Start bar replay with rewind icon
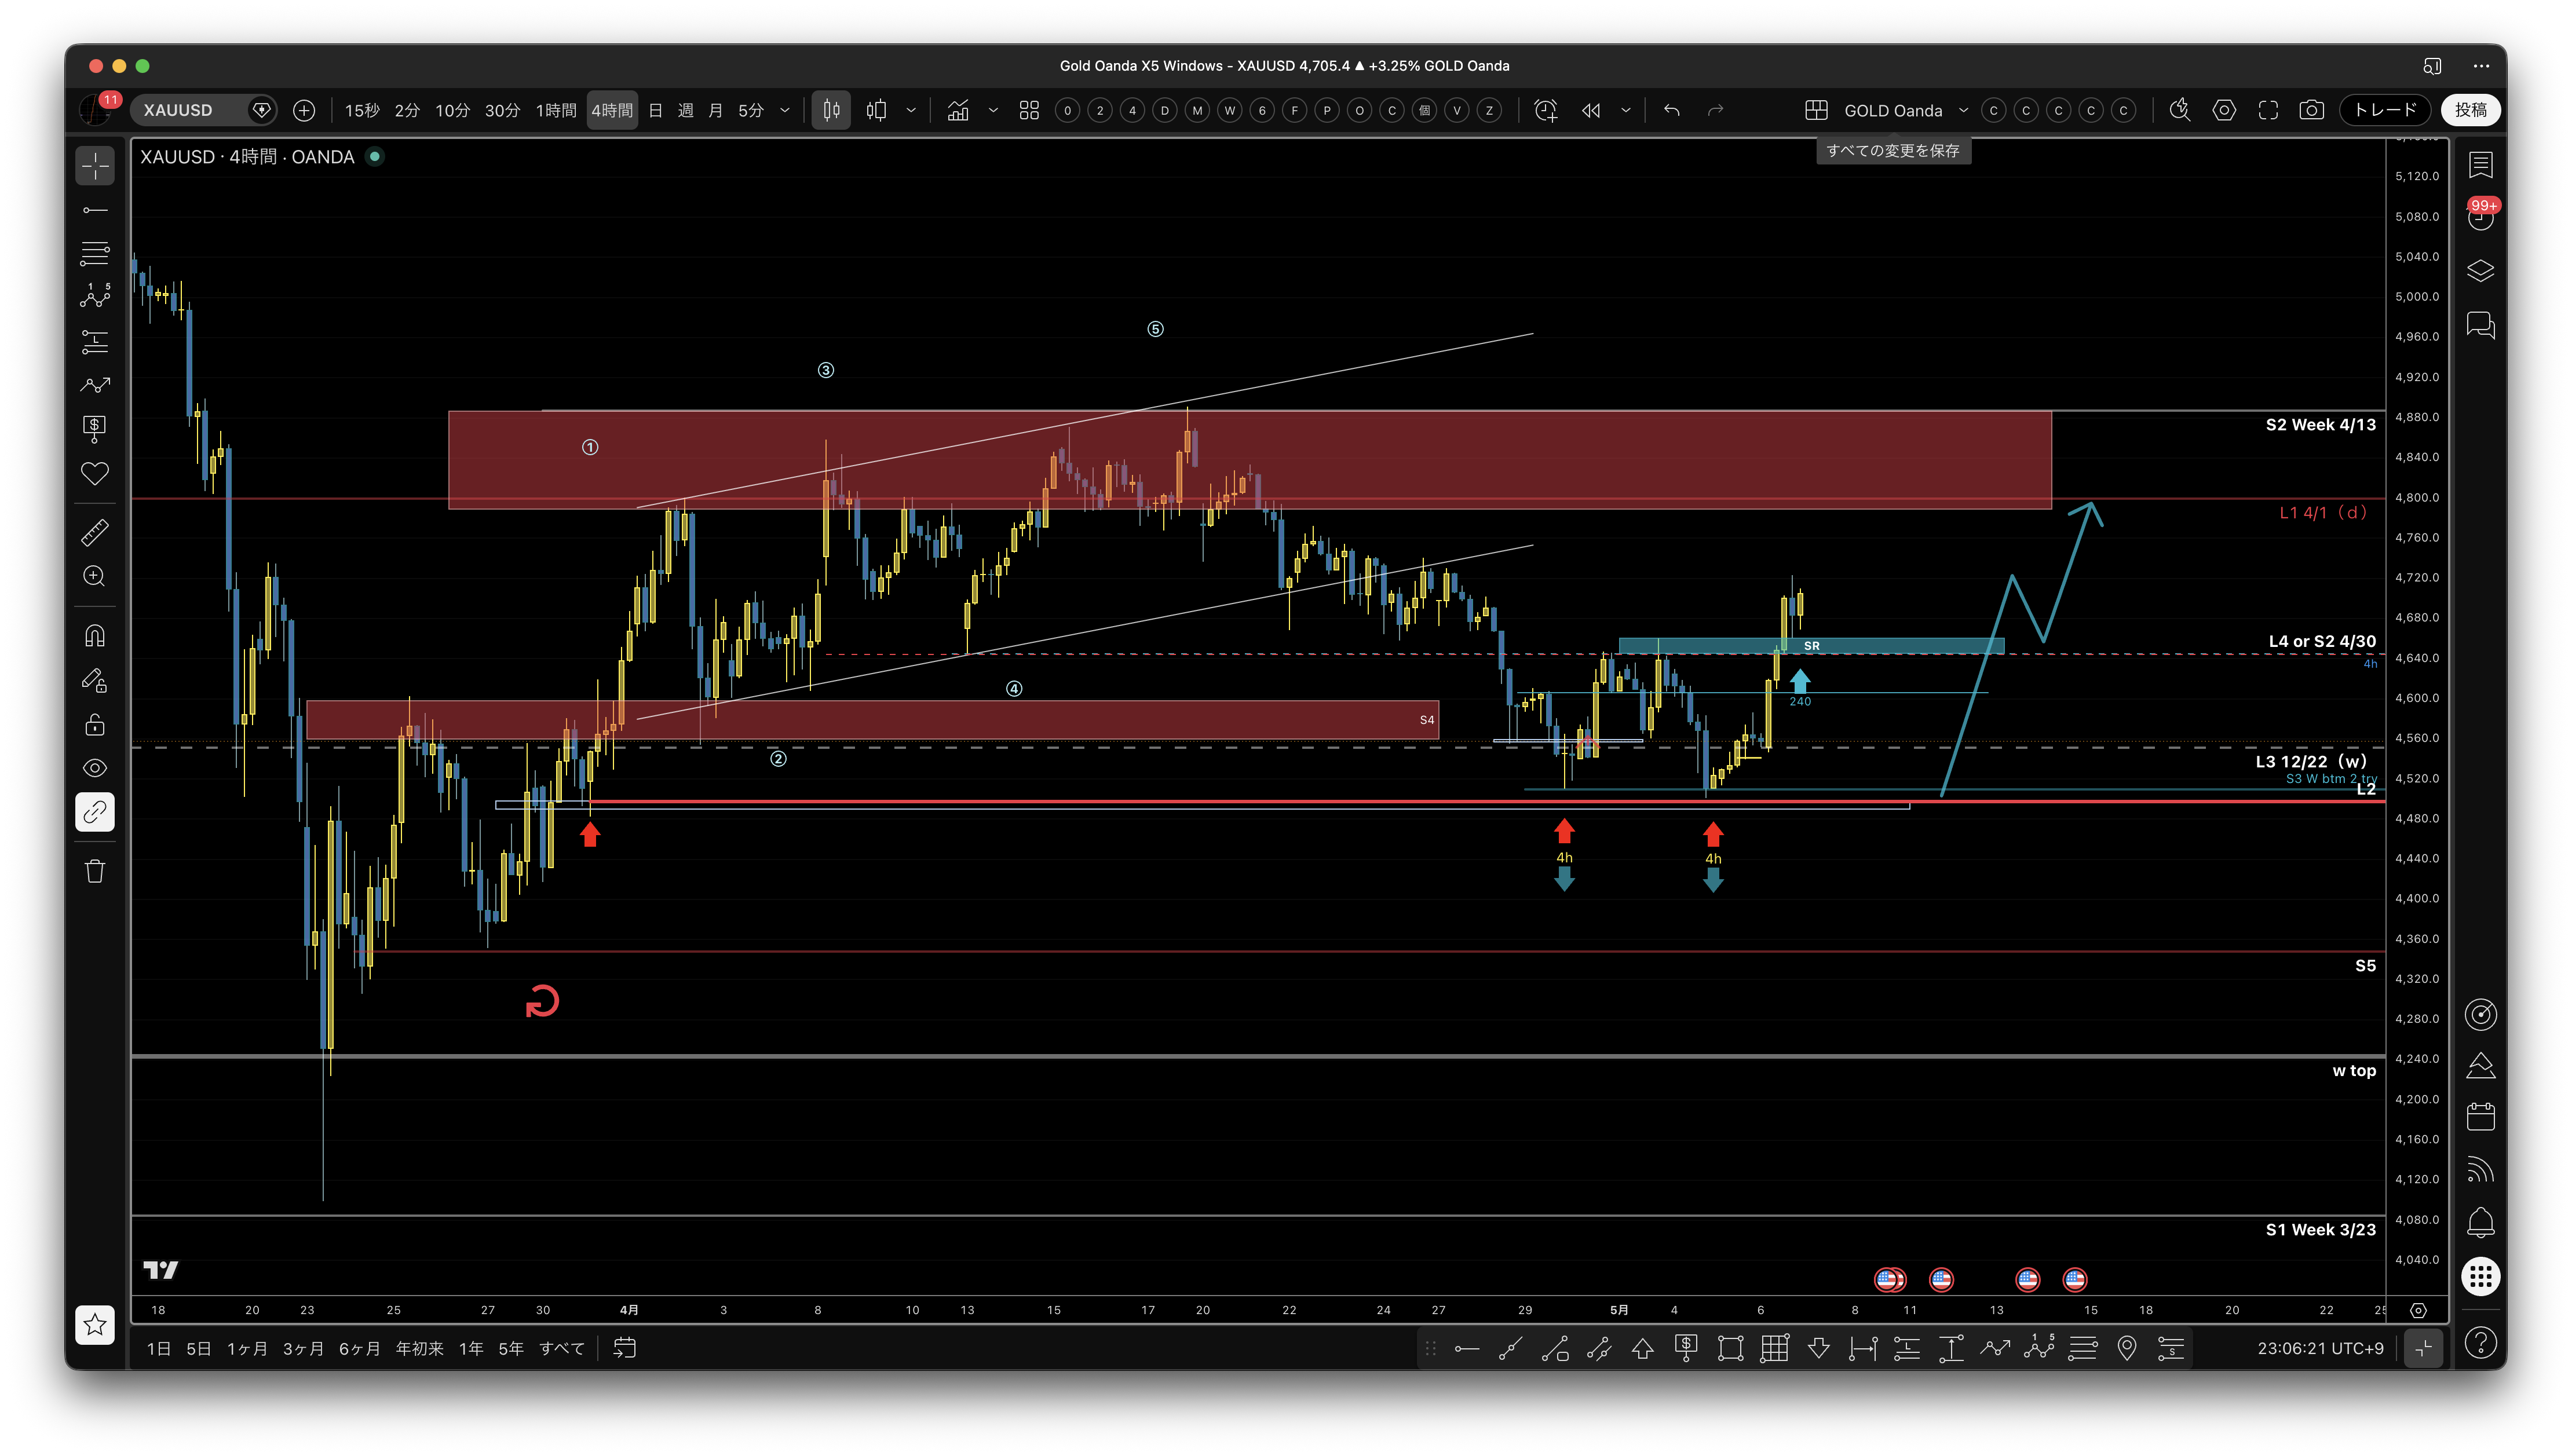Viewport: 2572px width, 1456px height. click(x=1591, y=110)
